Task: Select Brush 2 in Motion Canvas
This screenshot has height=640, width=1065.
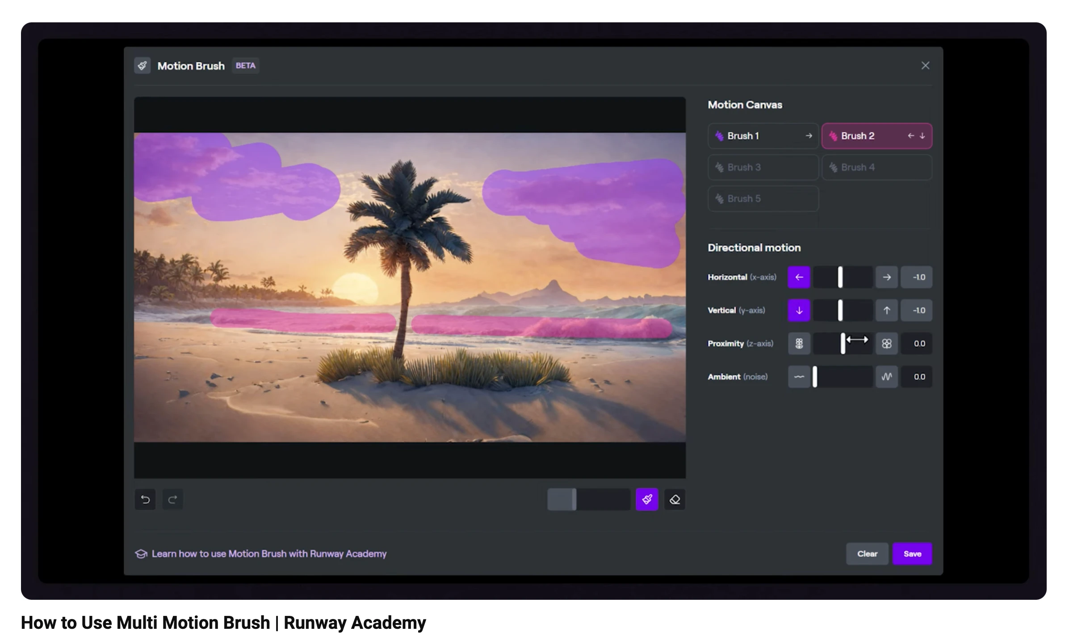Action: click(x=876, y=136)
